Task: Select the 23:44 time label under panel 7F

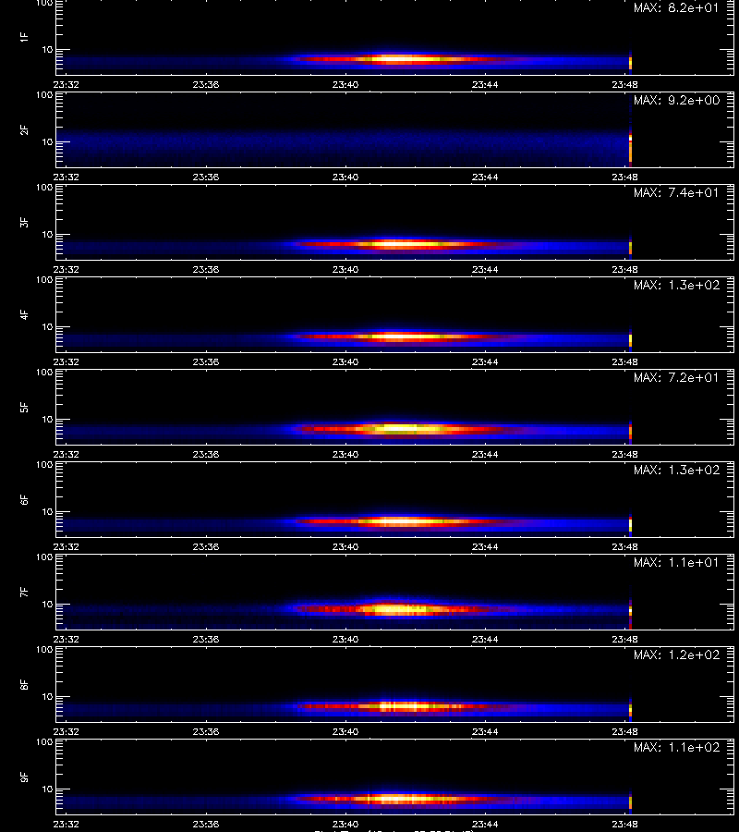Action: [x=485, y=640]
